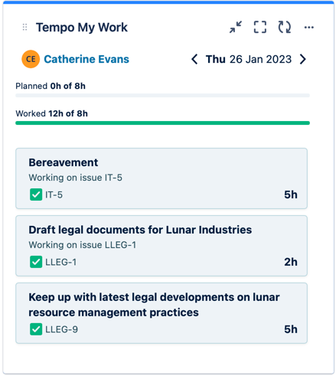The image size is (336, 376).
Task: Click the LLEG-9 green checkmark icon
Action: click(36, 329)
